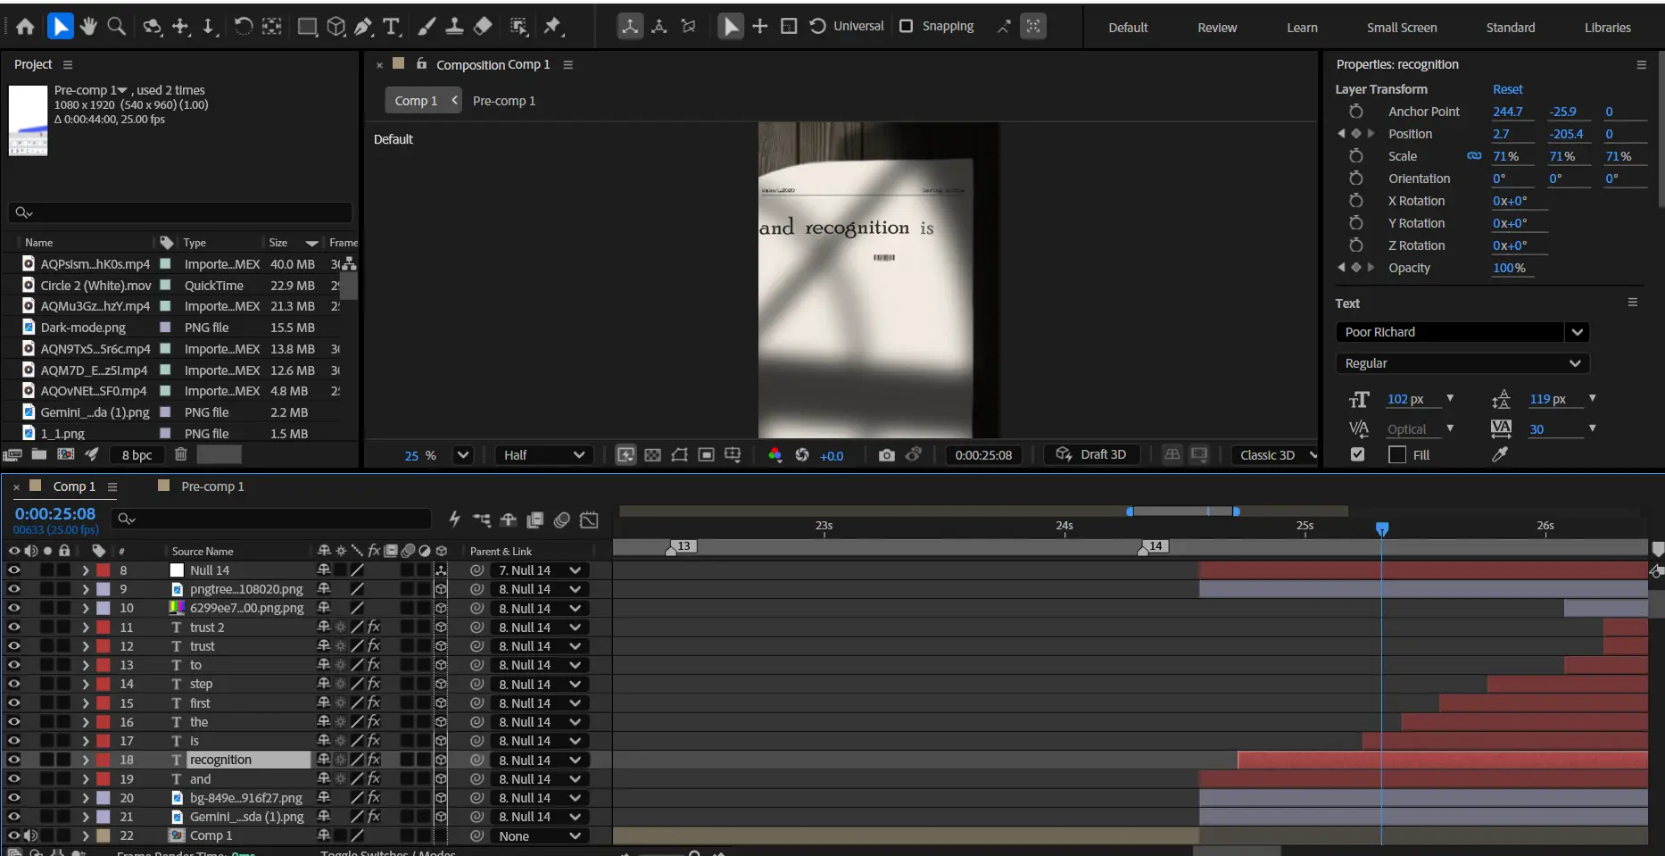
Task: Switch to the Learn workspace
Action: [x=1301, y=28]
